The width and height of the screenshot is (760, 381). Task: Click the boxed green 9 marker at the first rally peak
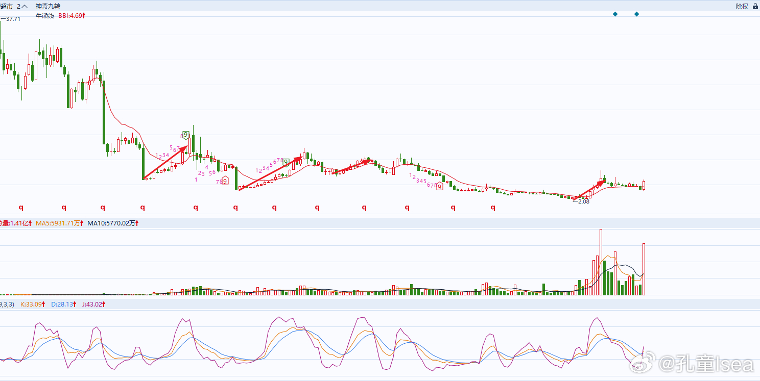(x=186, y=135)
